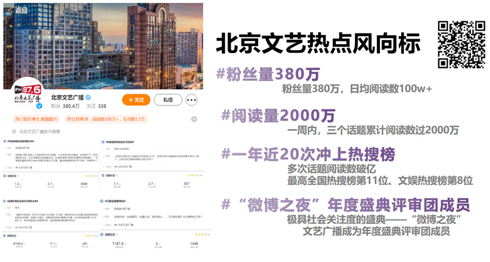This screenshot has height=262, width=490.
Task: Click the 北京文艺热点风向标 heading
Action: coord(318,44)
